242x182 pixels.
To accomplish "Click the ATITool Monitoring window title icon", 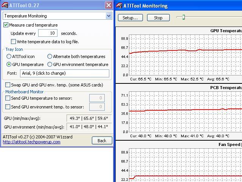I will tap(119, 6).
